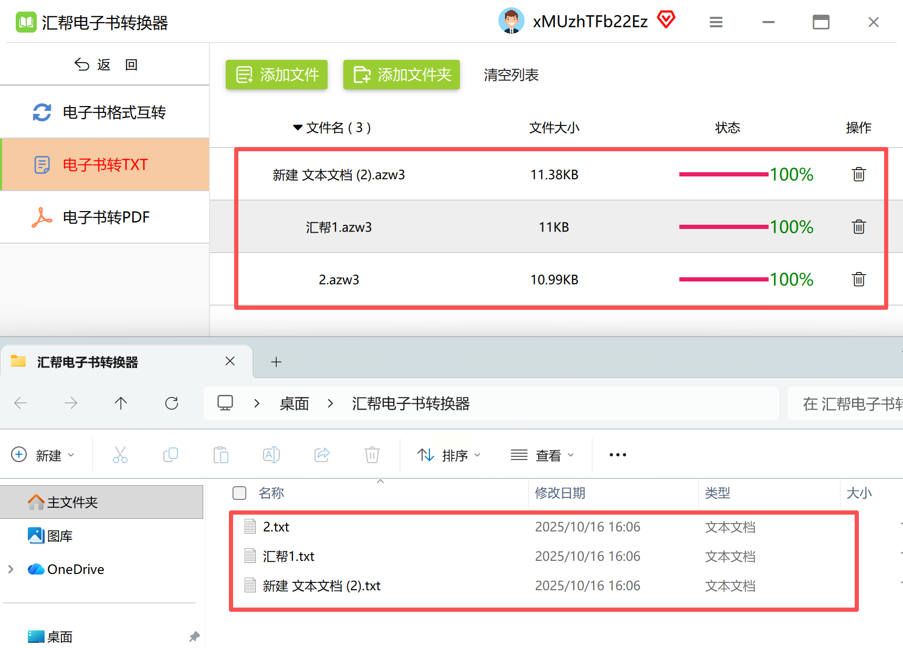Go up one folder level
903x648 pixels.
coord(121,403)
